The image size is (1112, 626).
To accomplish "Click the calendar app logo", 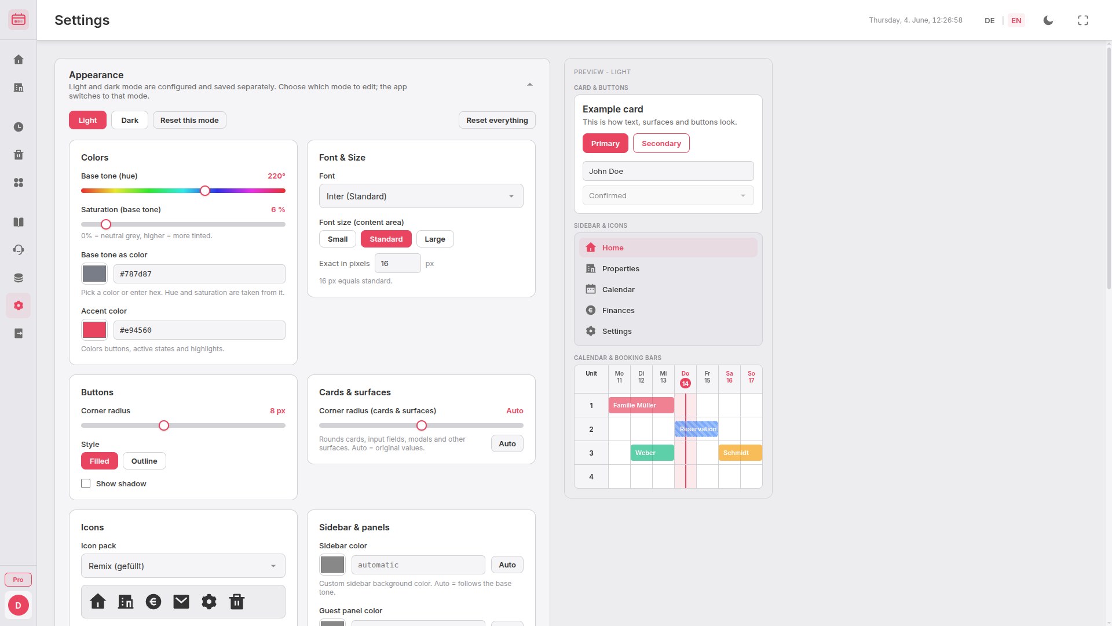I will pos(19,20).
